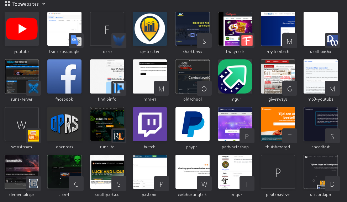Image resolution: width=347 pixels, height=202 pixels.
Task: Open the runelite tile
Action: (x=107, y=124)
